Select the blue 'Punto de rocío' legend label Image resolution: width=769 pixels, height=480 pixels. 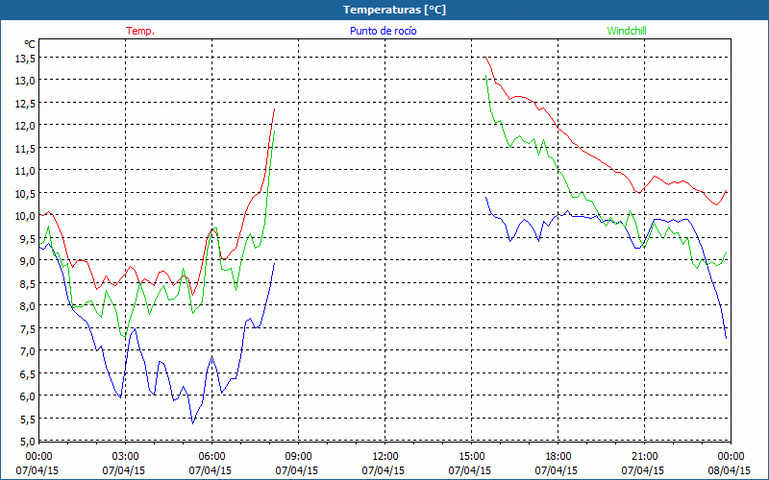[x=383, y=31]
